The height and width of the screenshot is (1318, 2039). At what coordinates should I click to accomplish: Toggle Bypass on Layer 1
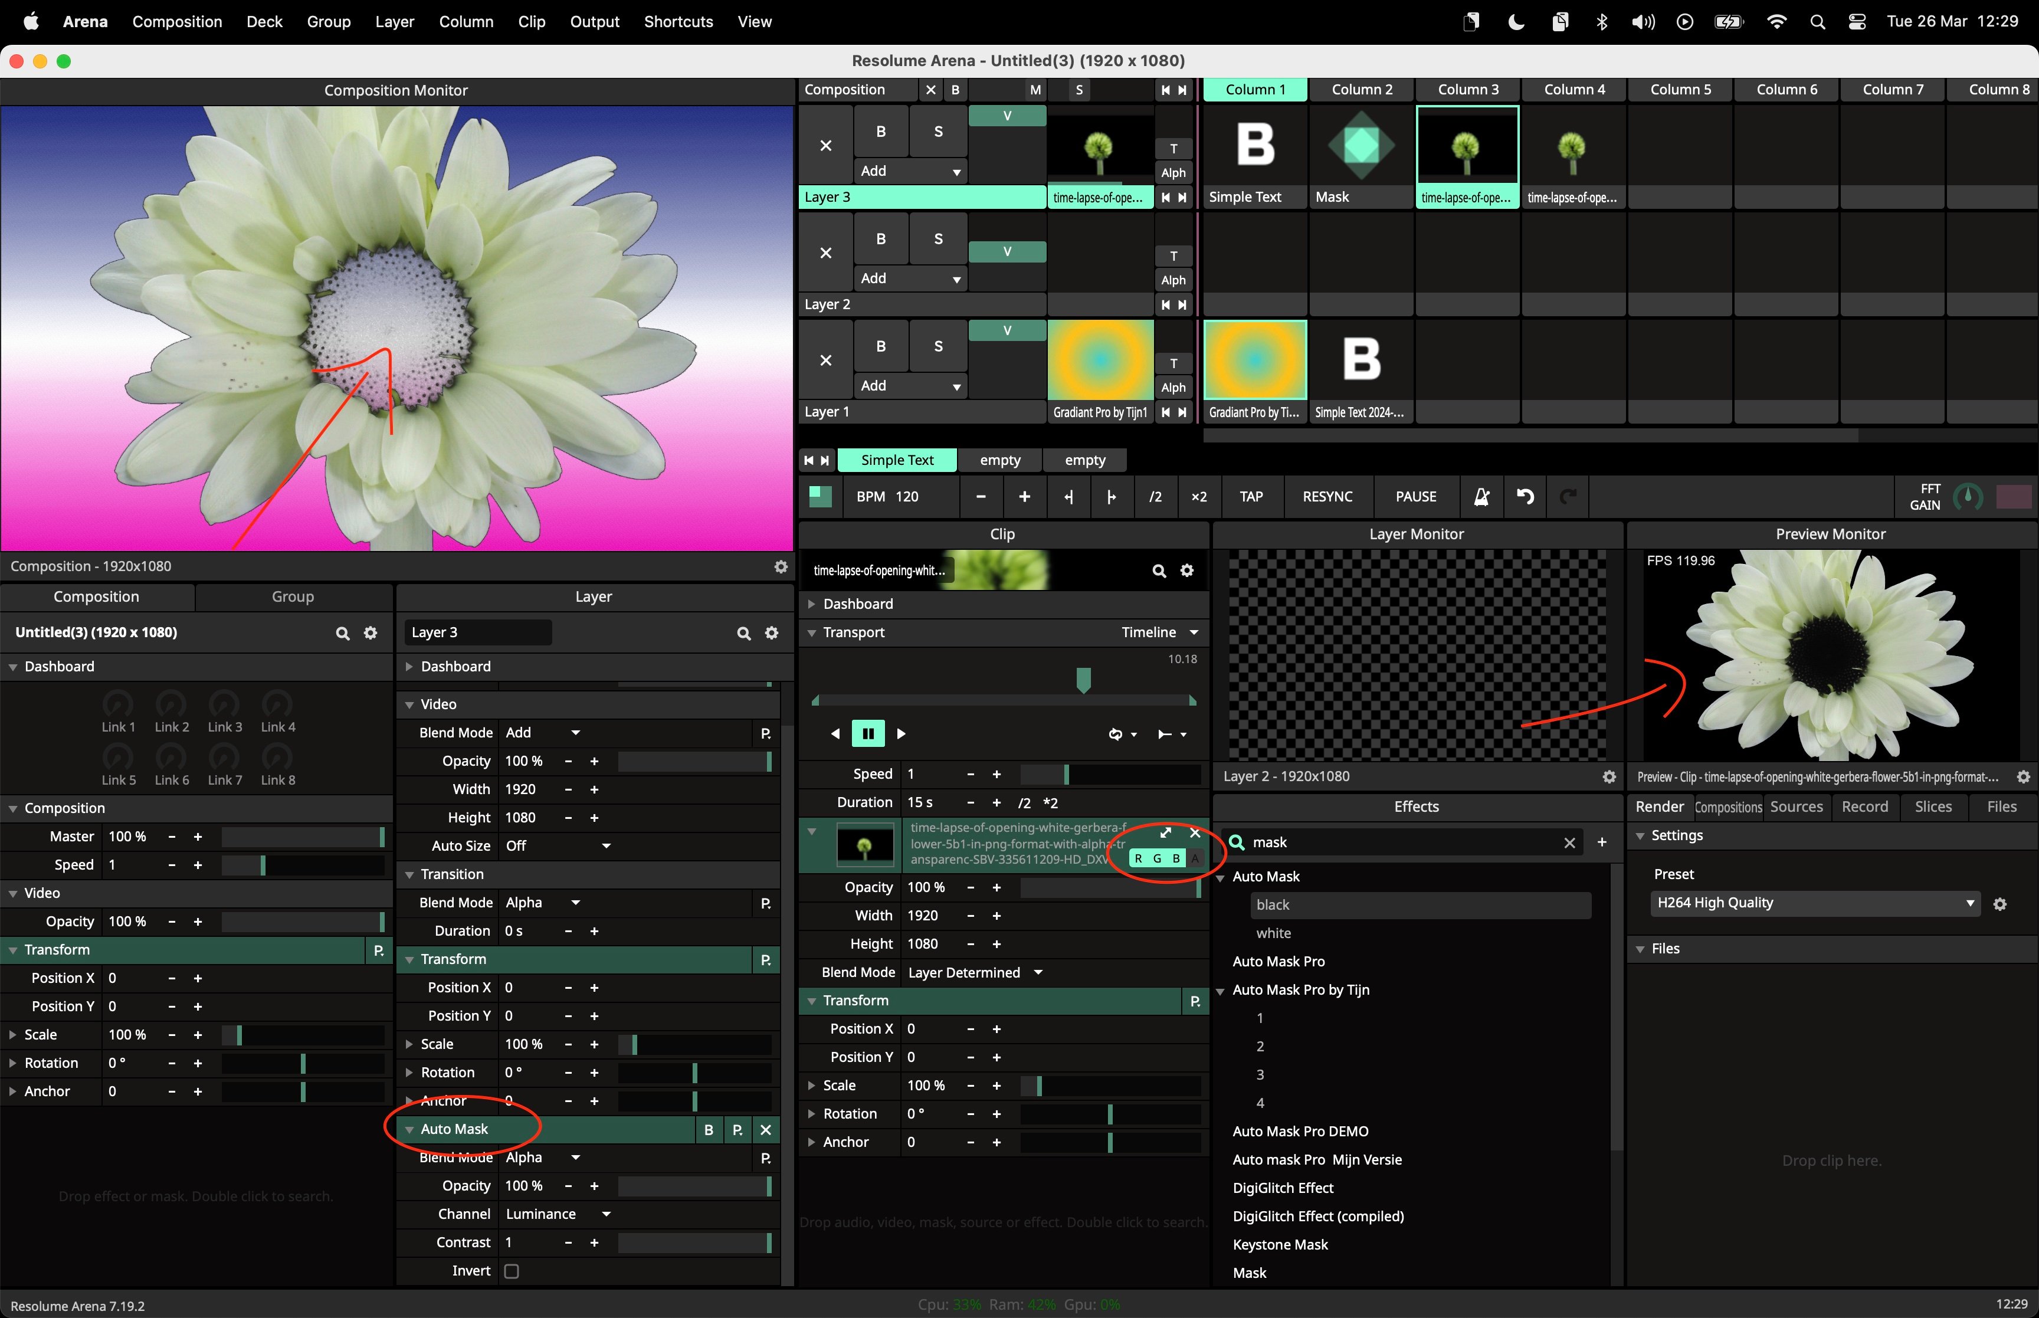tap(880, 347)
